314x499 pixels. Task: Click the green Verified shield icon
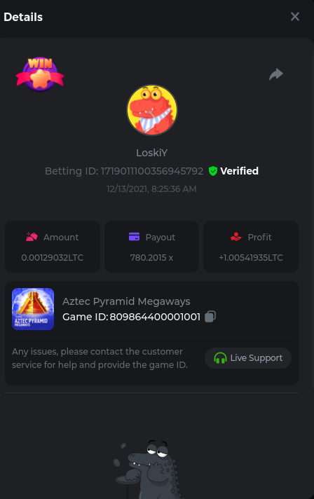click(x=213, y=171)
